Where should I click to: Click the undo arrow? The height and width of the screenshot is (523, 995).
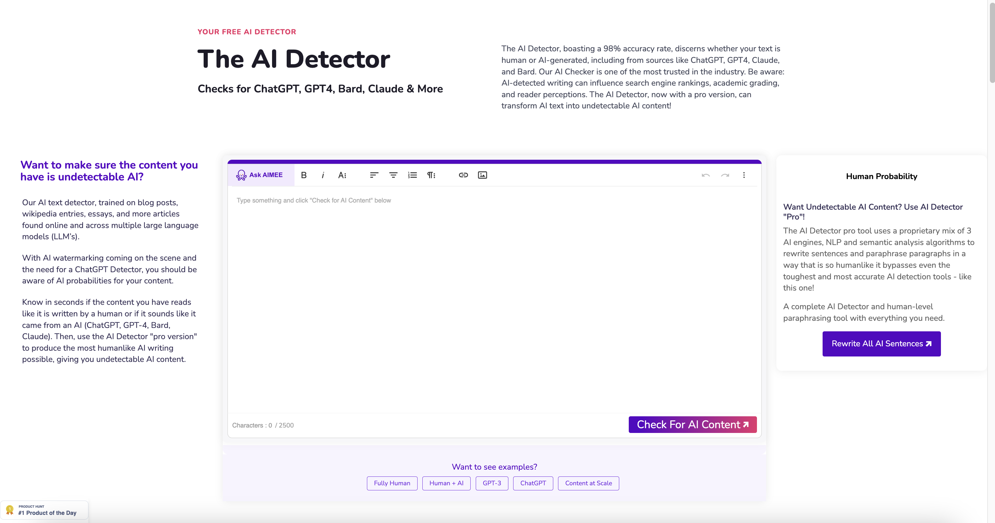(706, 175)
